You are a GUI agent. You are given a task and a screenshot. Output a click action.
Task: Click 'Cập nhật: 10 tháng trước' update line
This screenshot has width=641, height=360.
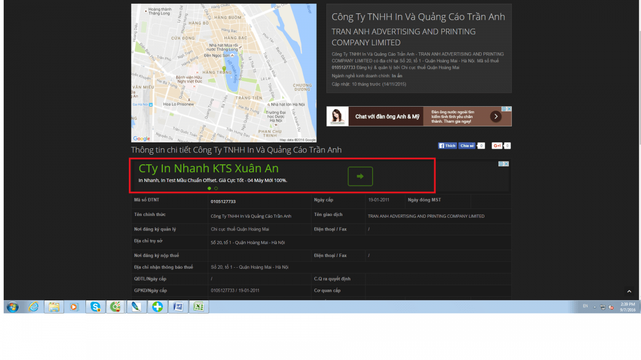pos(369,84)
